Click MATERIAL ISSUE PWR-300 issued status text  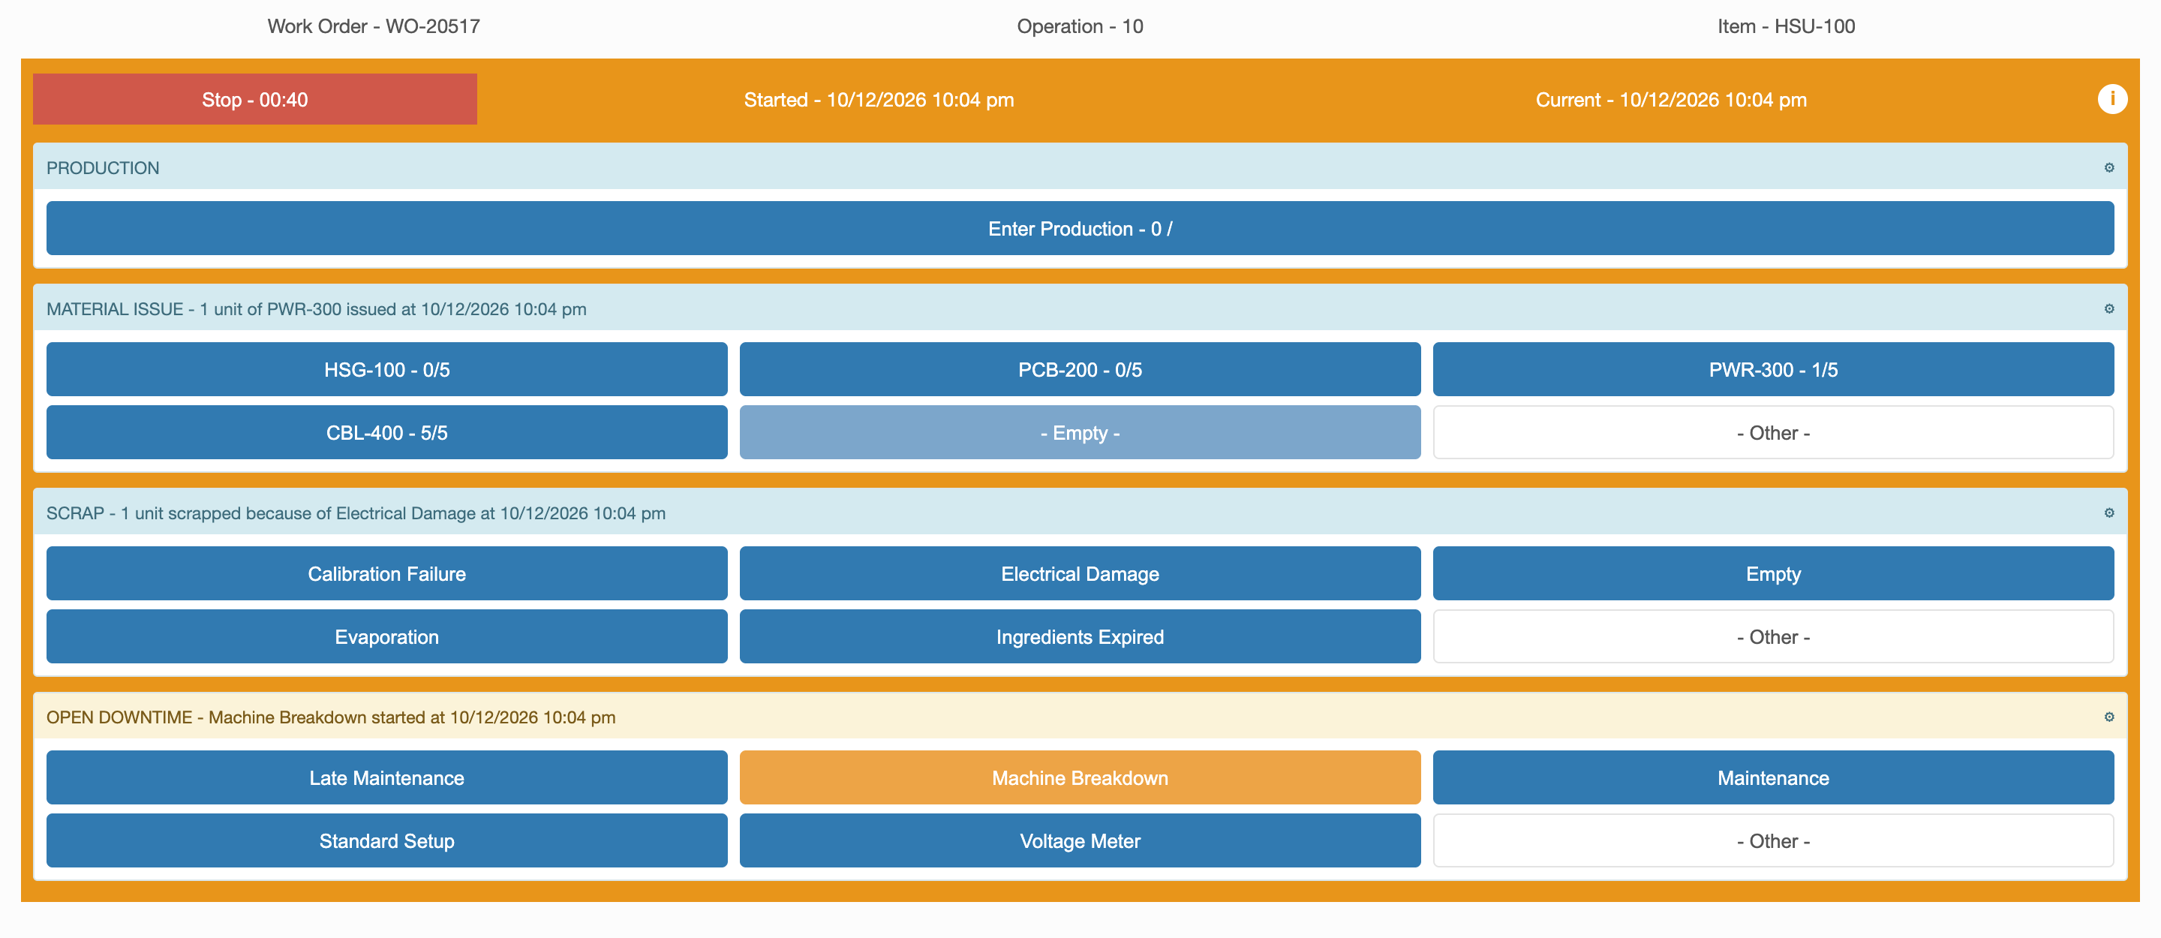click(x=316, y=308)
